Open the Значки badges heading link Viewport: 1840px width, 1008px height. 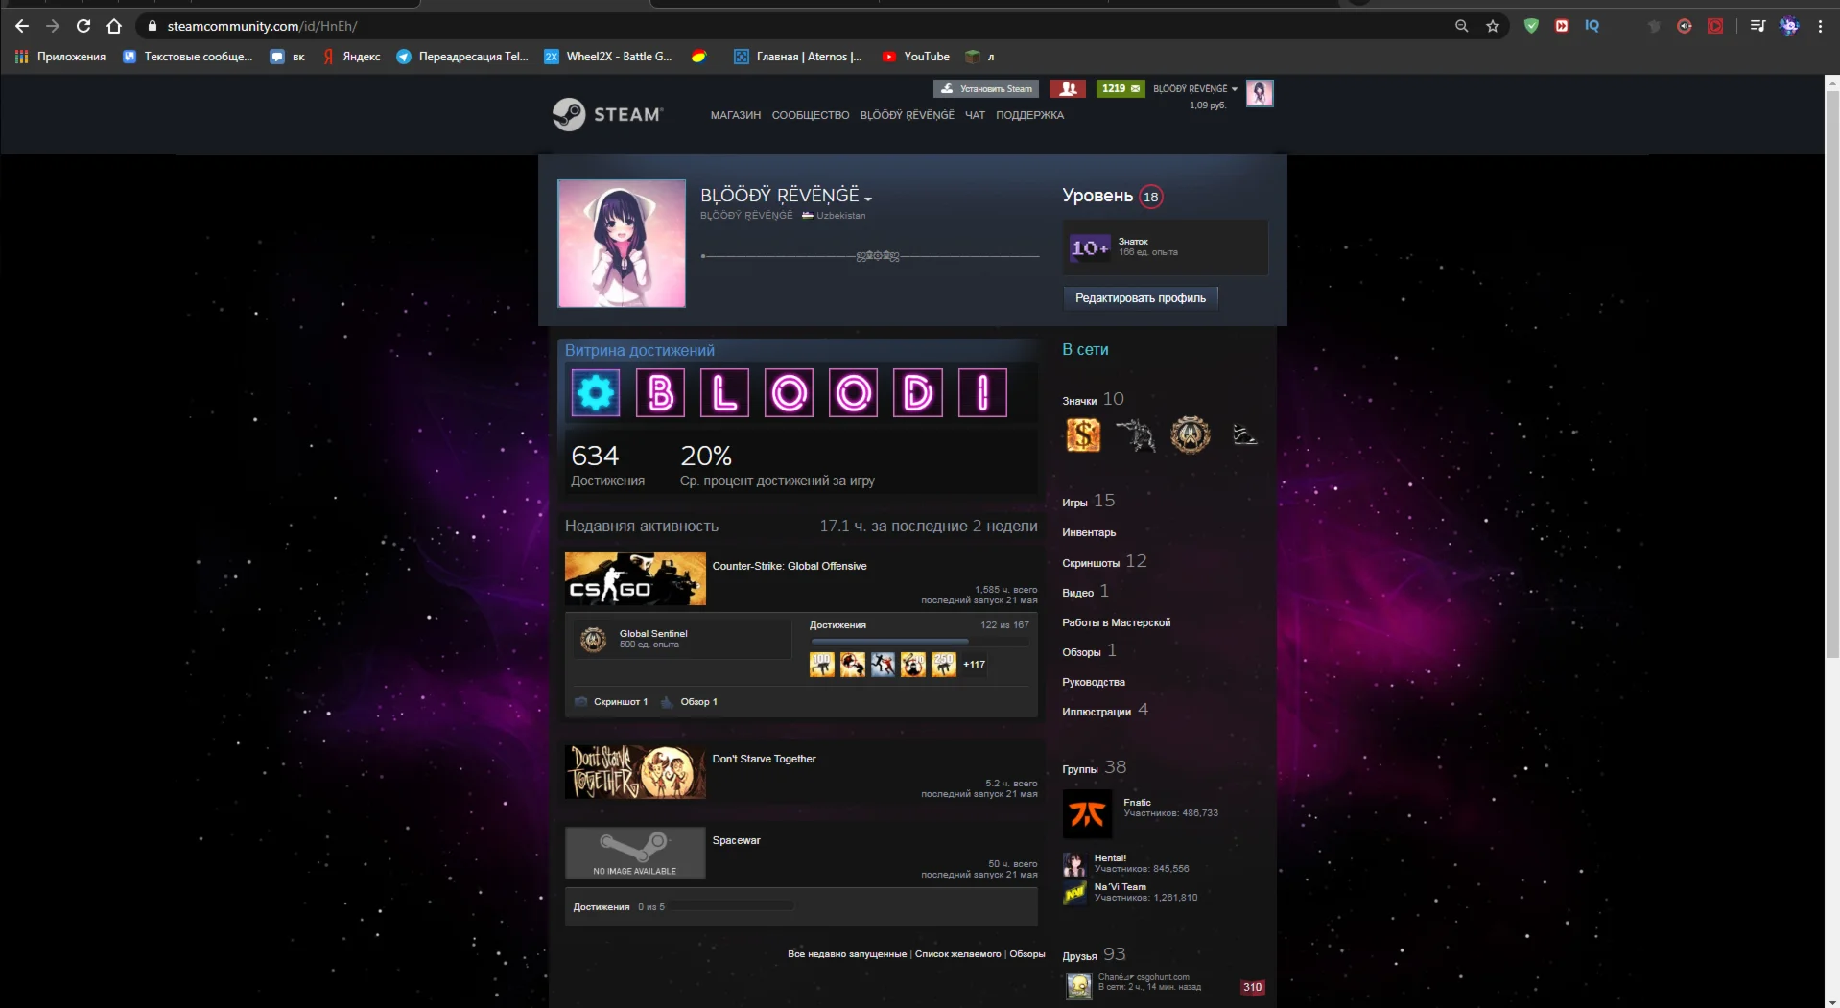tap(1079, 401)
